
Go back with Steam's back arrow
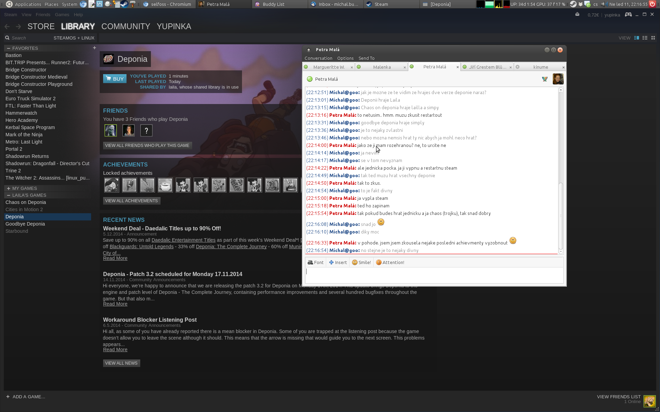(7, 26)
